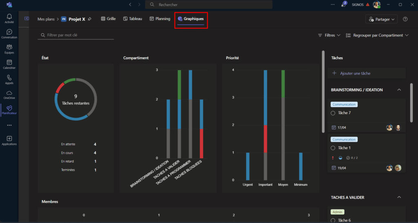Image resolution: width=418 pixels, height=223 pixels.
Task: Open OneDrive from the sidebar
Action: (9, 94)
